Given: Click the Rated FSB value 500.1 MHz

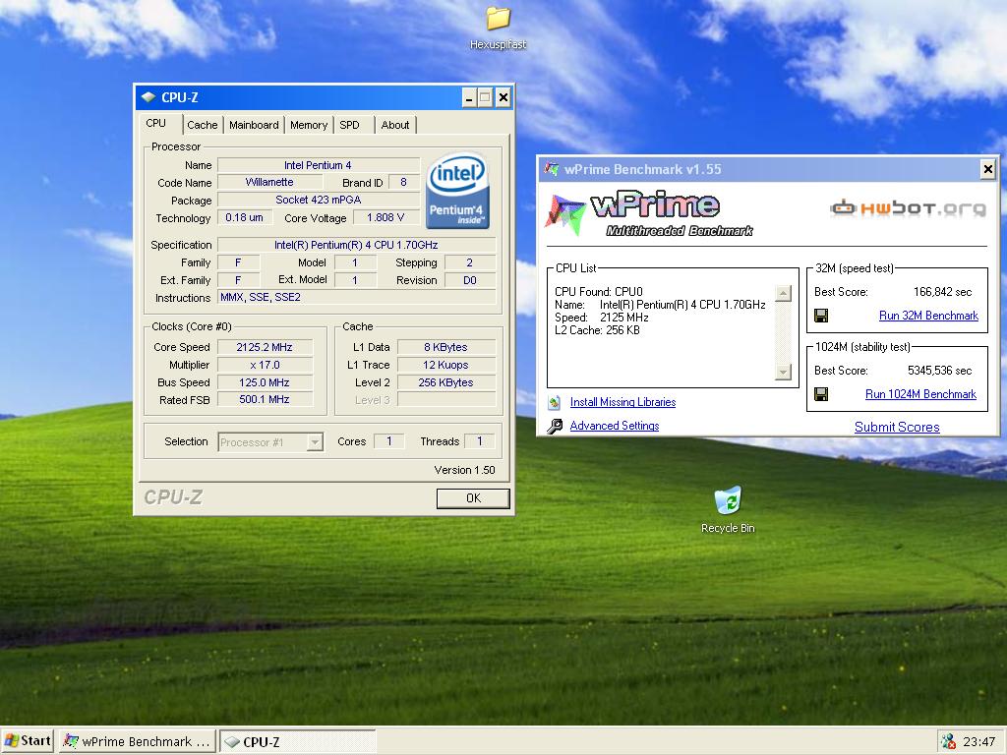Looking at the screenshot, I should click(265, 399).
